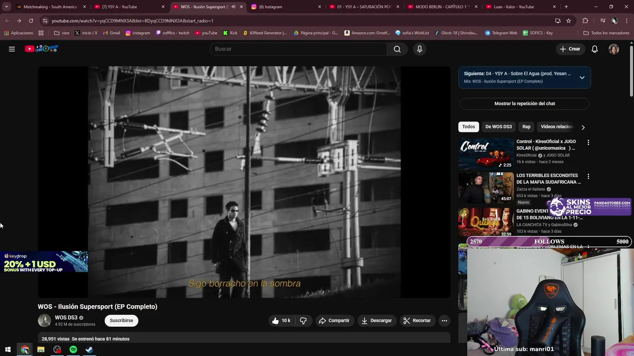Open the Kick bookmark
Image resolution: width=634 pixels, height=356 pixels.
[x=230, y=33]
